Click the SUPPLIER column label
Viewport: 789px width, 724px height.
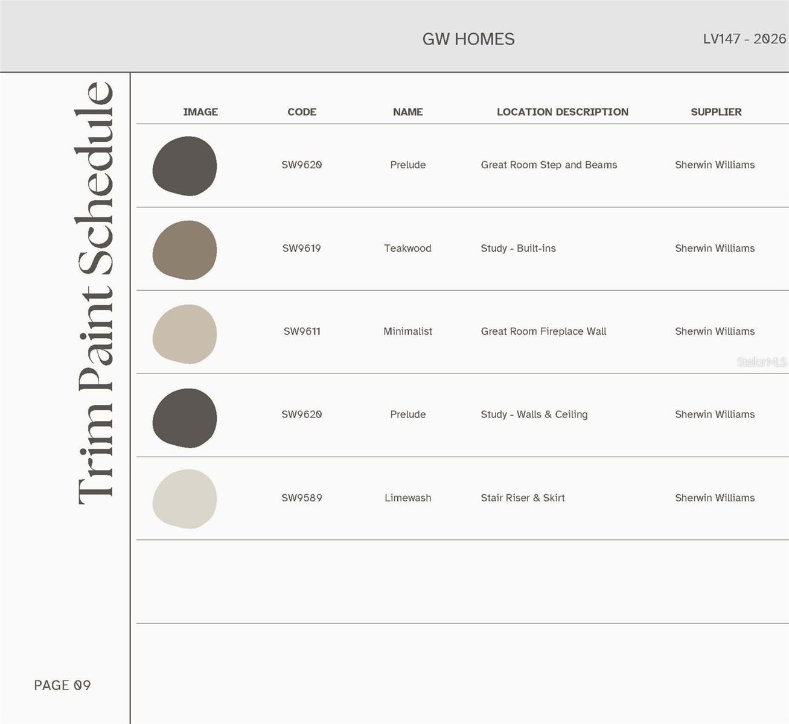716,112
